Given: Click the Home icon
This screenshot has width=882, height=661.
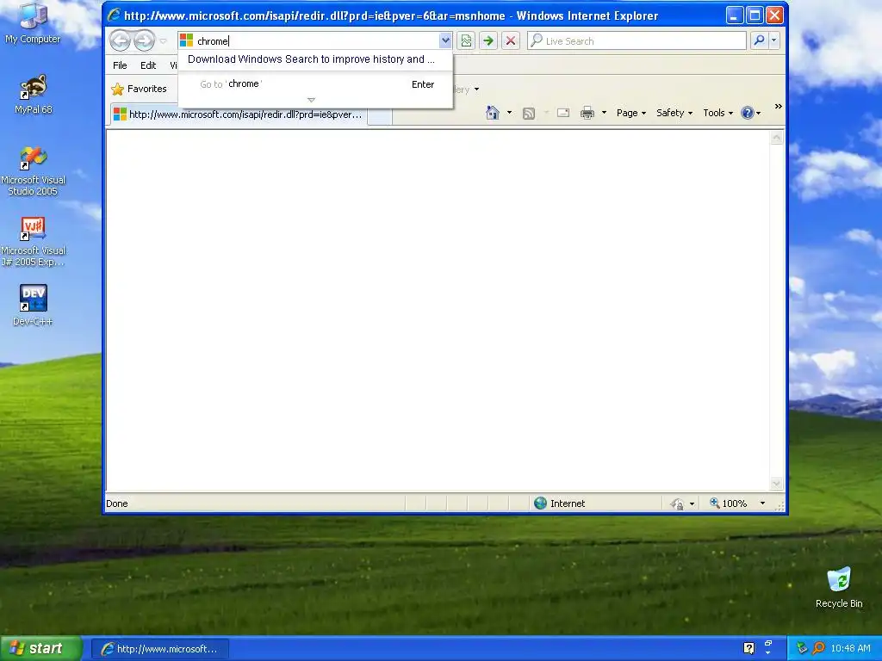Looking at the screenshot, I should (x=492, y=113).
